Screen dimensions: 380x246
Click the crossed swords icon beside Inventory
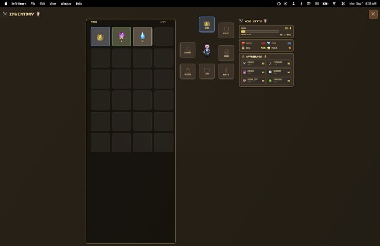[x=5, y=14]
